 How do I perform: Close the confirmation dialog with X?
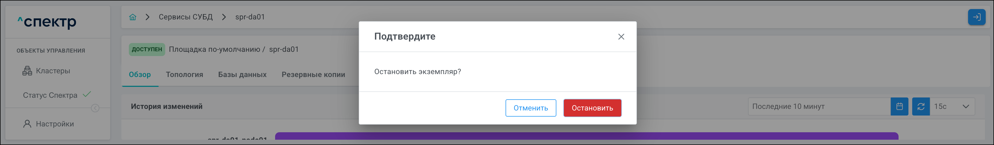point(621,36)
